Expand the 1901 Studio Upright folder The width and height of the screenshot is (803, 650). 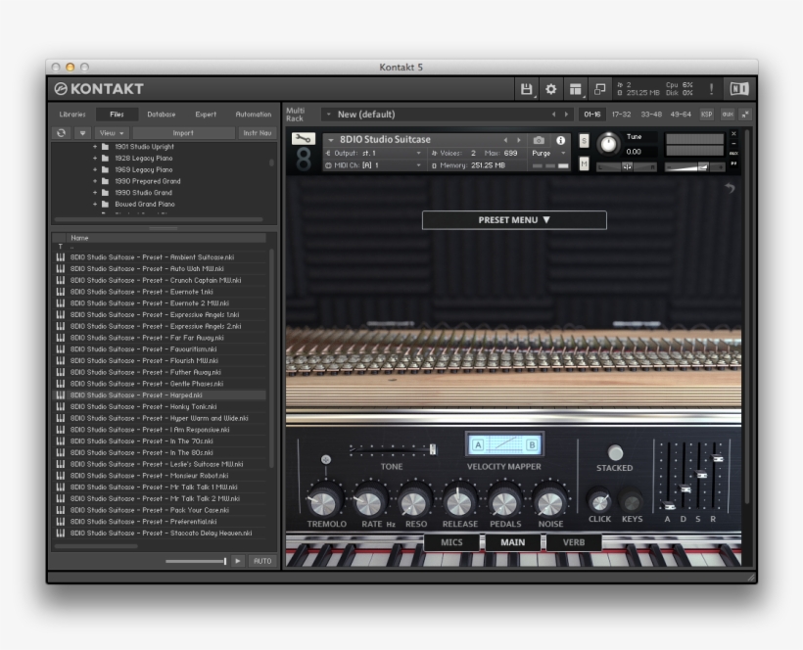(94, 147)
